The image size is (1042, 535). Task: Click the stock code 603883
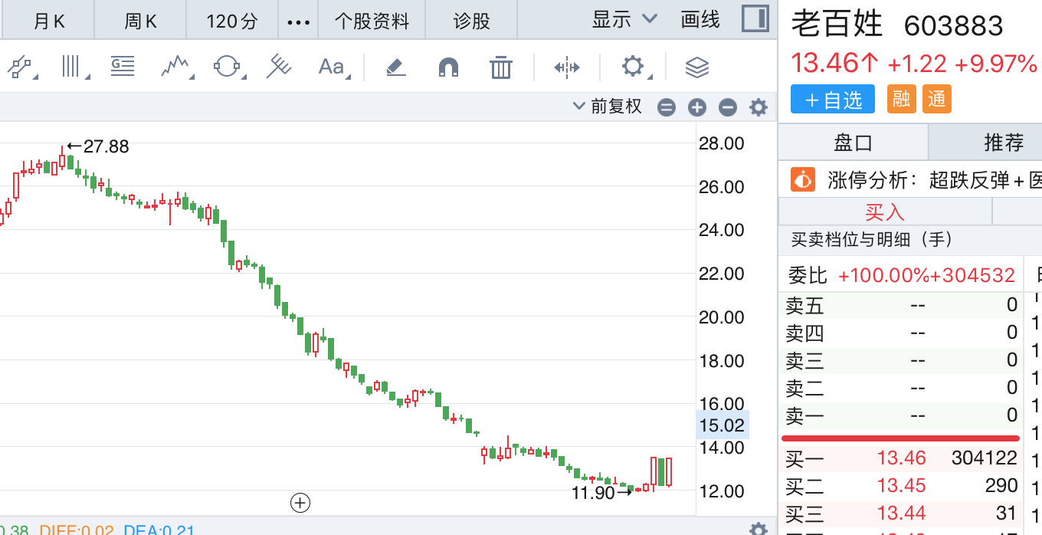(x=954, y=26)
